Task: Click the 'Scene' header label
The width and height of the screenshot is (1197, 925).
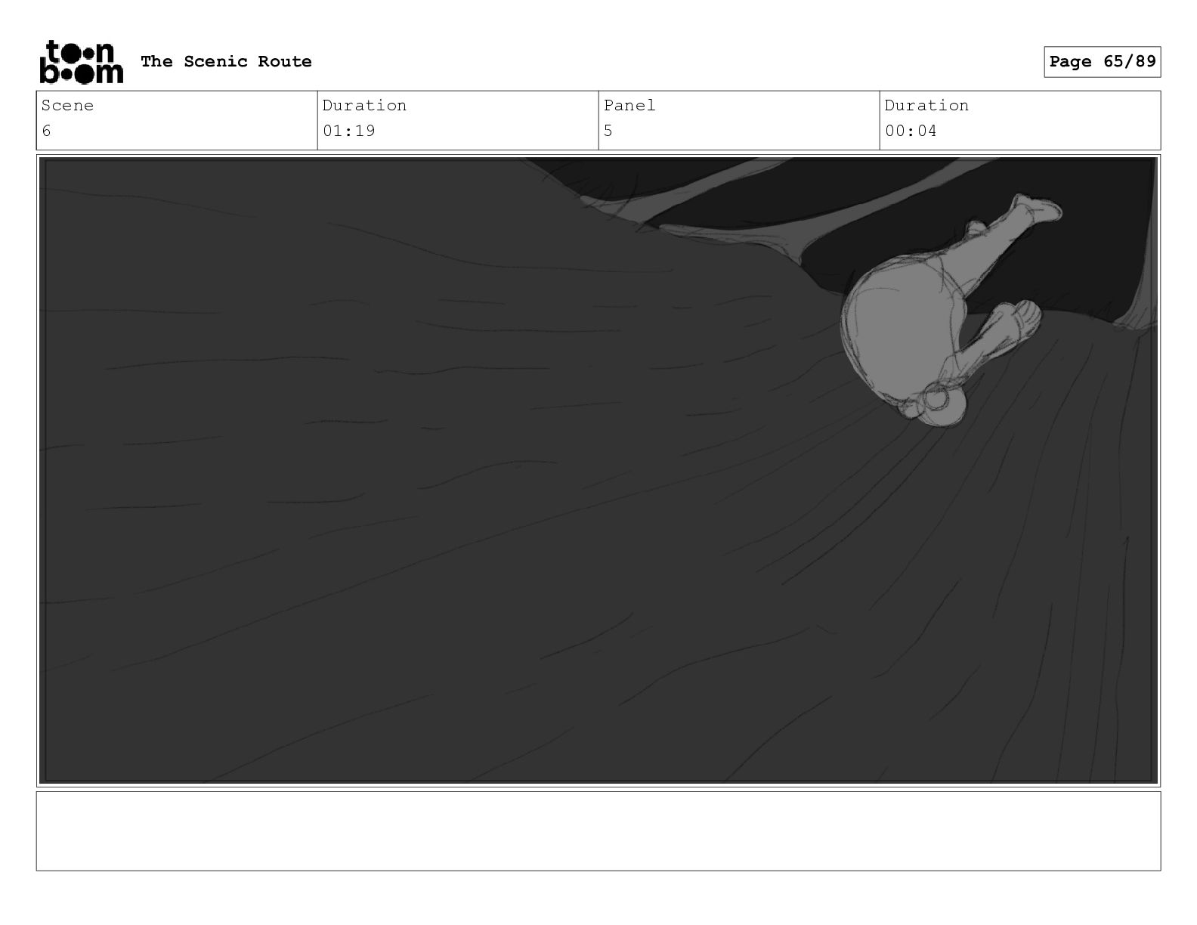Action: click(x=67, y=105)
